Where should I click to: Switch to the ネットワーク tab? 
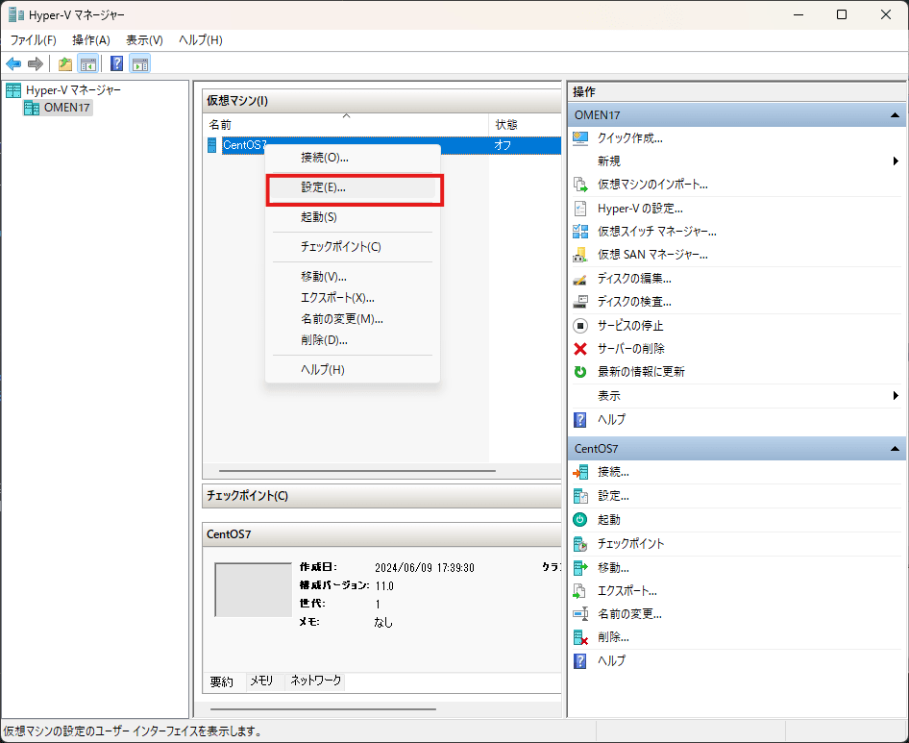pos(316,681)
